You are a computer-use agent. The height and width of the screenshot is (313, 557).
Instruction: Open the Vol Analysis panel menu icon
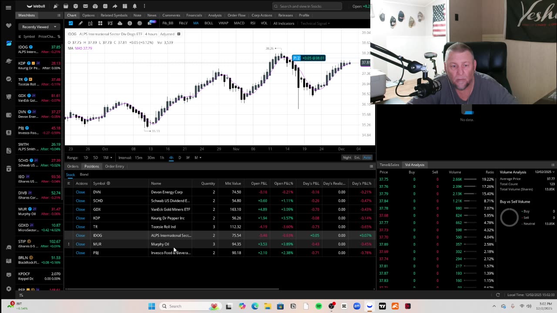click(553, 165)
